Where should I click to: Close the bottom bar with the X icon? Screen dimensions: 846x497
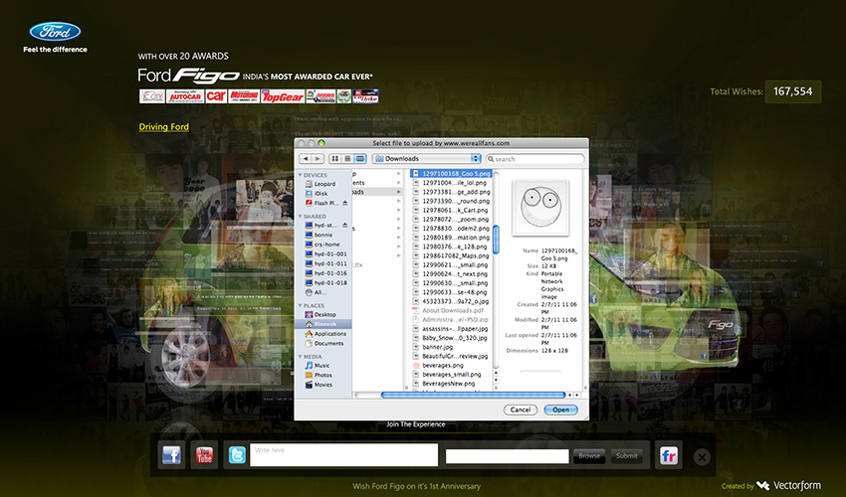[702, 457]
